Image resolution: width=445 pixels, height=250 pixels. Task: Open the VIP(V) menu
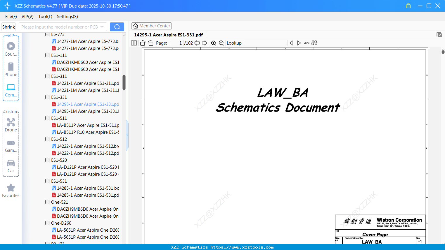click(x=27, y=17)
